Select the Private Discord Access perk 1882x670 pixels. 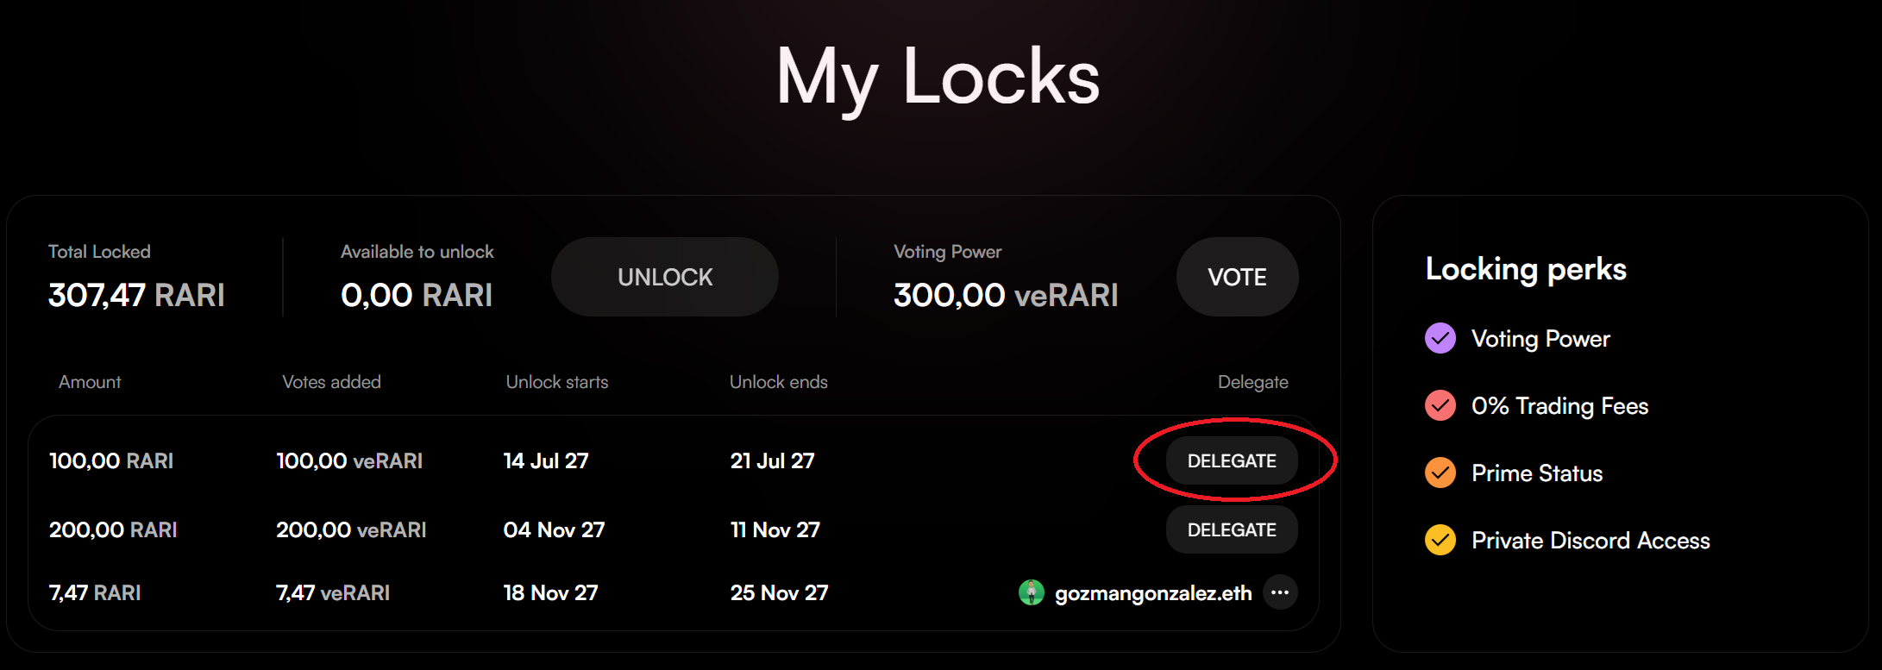point(1590,541)
